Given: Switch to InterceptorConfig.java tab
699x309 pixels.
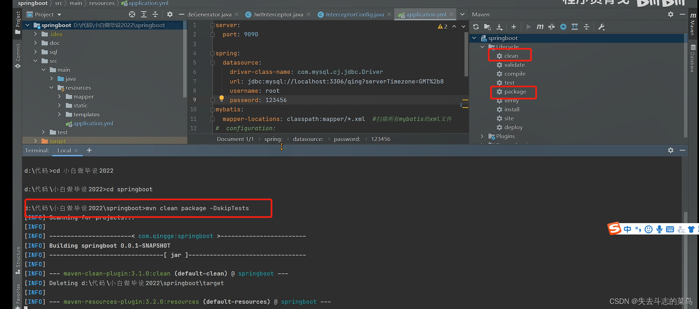Looking at the screenshot, I should point(355,15).
